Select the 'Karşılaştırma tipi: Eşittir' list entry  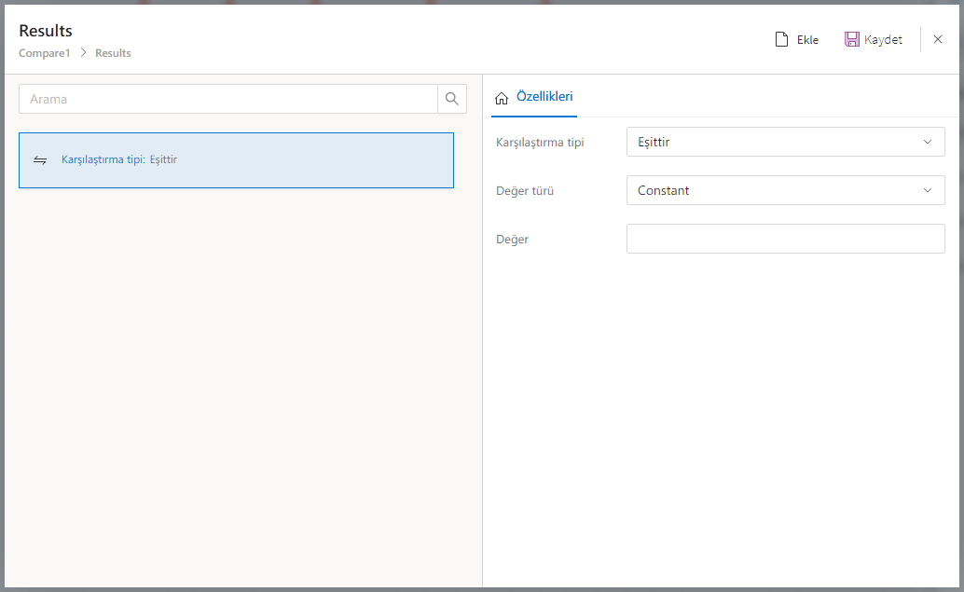pos(236,160)
